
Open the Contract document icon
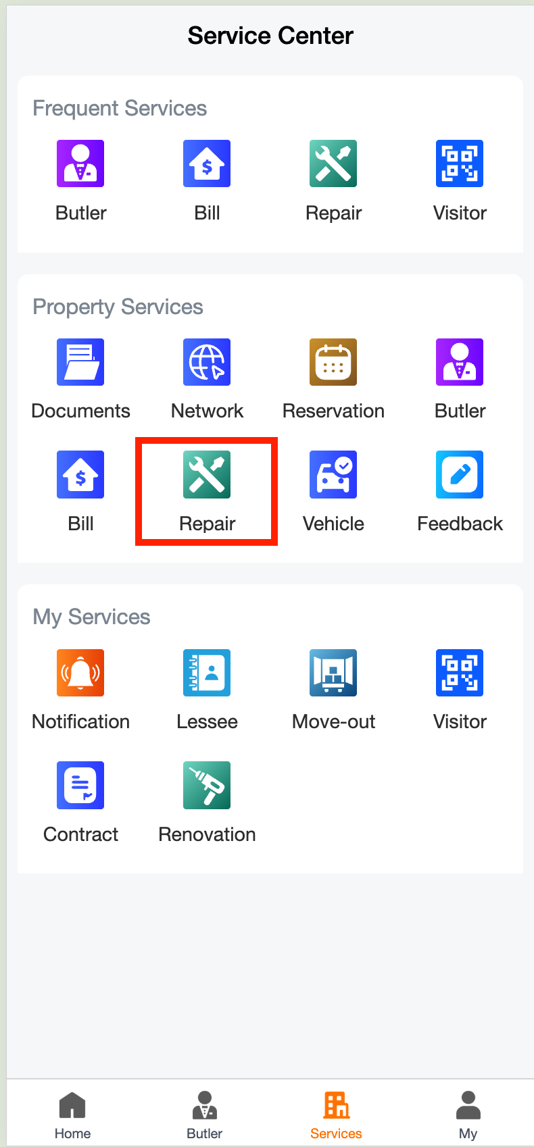[x=80, y=786]
